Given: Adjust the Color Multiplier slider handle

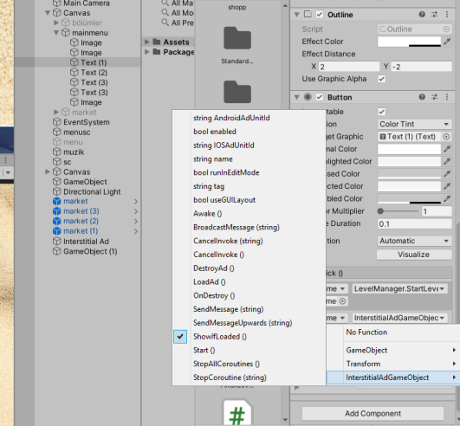Looking at the screenshot, I should [380, 211].
